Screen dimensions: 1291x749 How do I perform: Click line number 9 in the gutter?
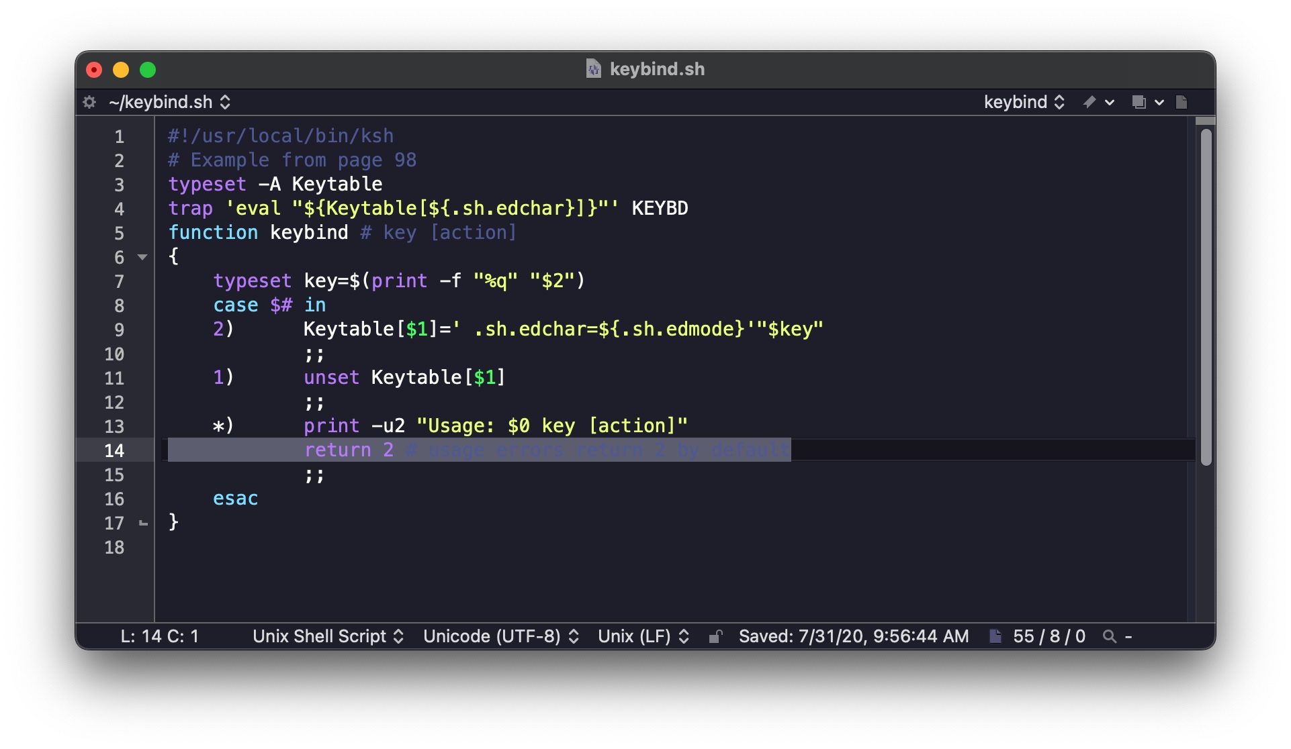(x=119, y=330)
